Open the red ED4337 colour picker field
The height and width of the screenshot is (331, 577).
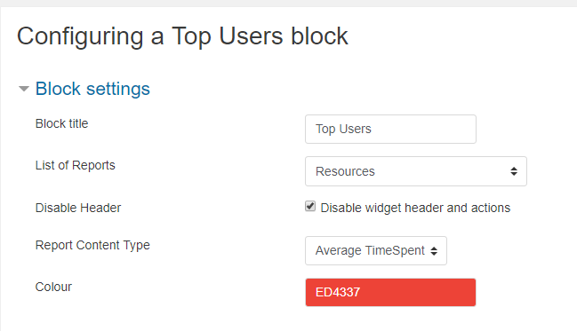(390, 293)
